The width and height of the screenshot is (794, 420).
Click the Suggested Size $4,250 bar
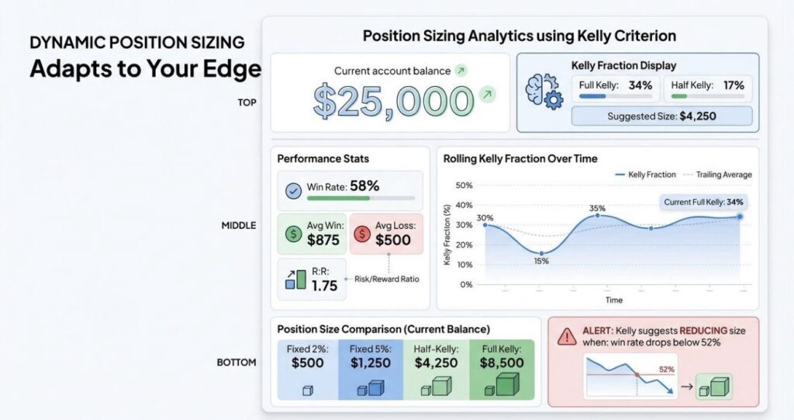pyautogui.click(x=662, y=116)
